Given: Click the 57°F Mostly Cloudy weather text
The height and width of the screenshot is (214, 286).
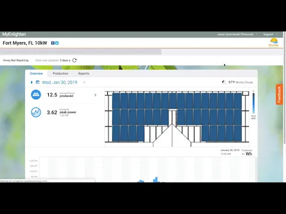Looking at the screenshot, I should pyautogui.click(x=241, y=82).
